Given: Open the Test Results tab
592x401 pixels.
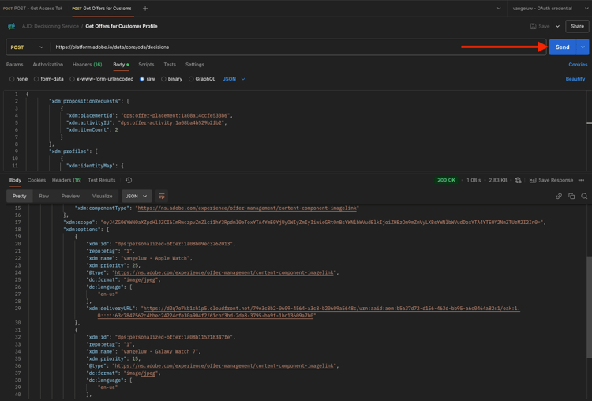Looking at the screenshot, I should (x=102, y=180).
